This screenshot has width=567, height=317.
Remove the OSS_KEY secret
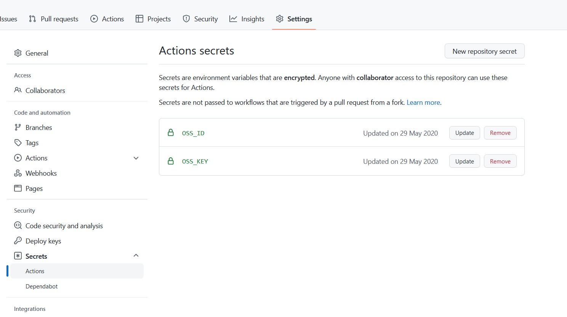pyautogui.click(x=500, y=161)
